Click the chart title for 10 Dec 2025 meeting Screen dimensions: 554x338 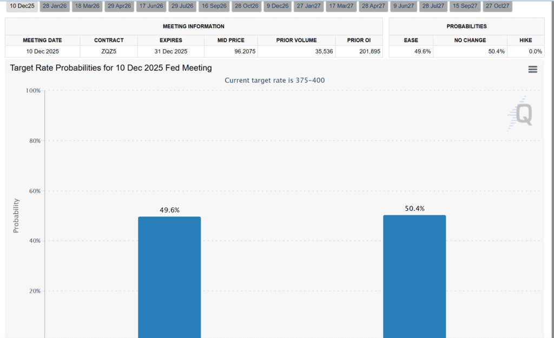click(x=111, y=68)
